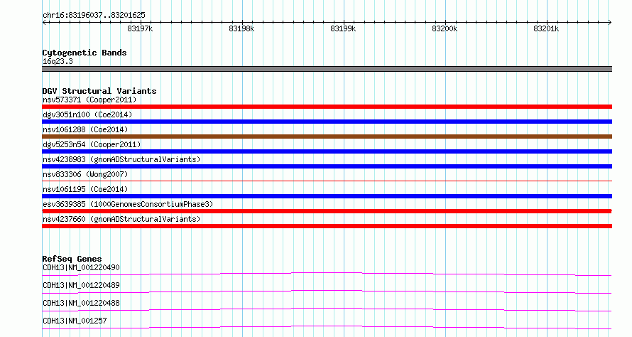Viewport: 632px width, 337px height.
Task: Open variant esv3639385 (1000GenomesConsortiumPhase3) label
Action: 128,204
